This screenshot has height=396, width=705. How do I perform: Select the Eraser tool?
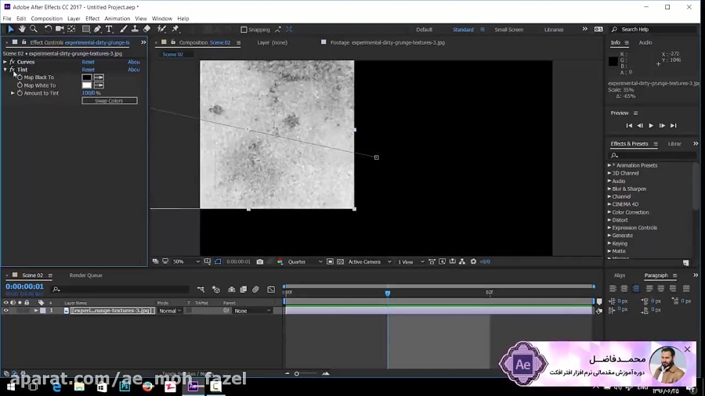[147, 29]
